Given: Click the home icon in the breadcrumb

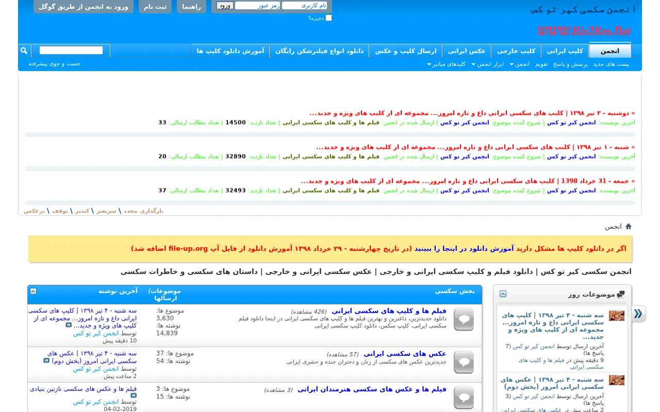Looking at the screenshot, I should pyautogui.click(x=628, y=227).
